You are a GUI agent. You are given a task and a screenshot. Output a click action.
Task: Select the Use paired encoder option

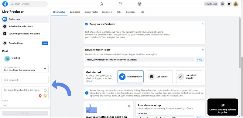[x=189, y=77]
